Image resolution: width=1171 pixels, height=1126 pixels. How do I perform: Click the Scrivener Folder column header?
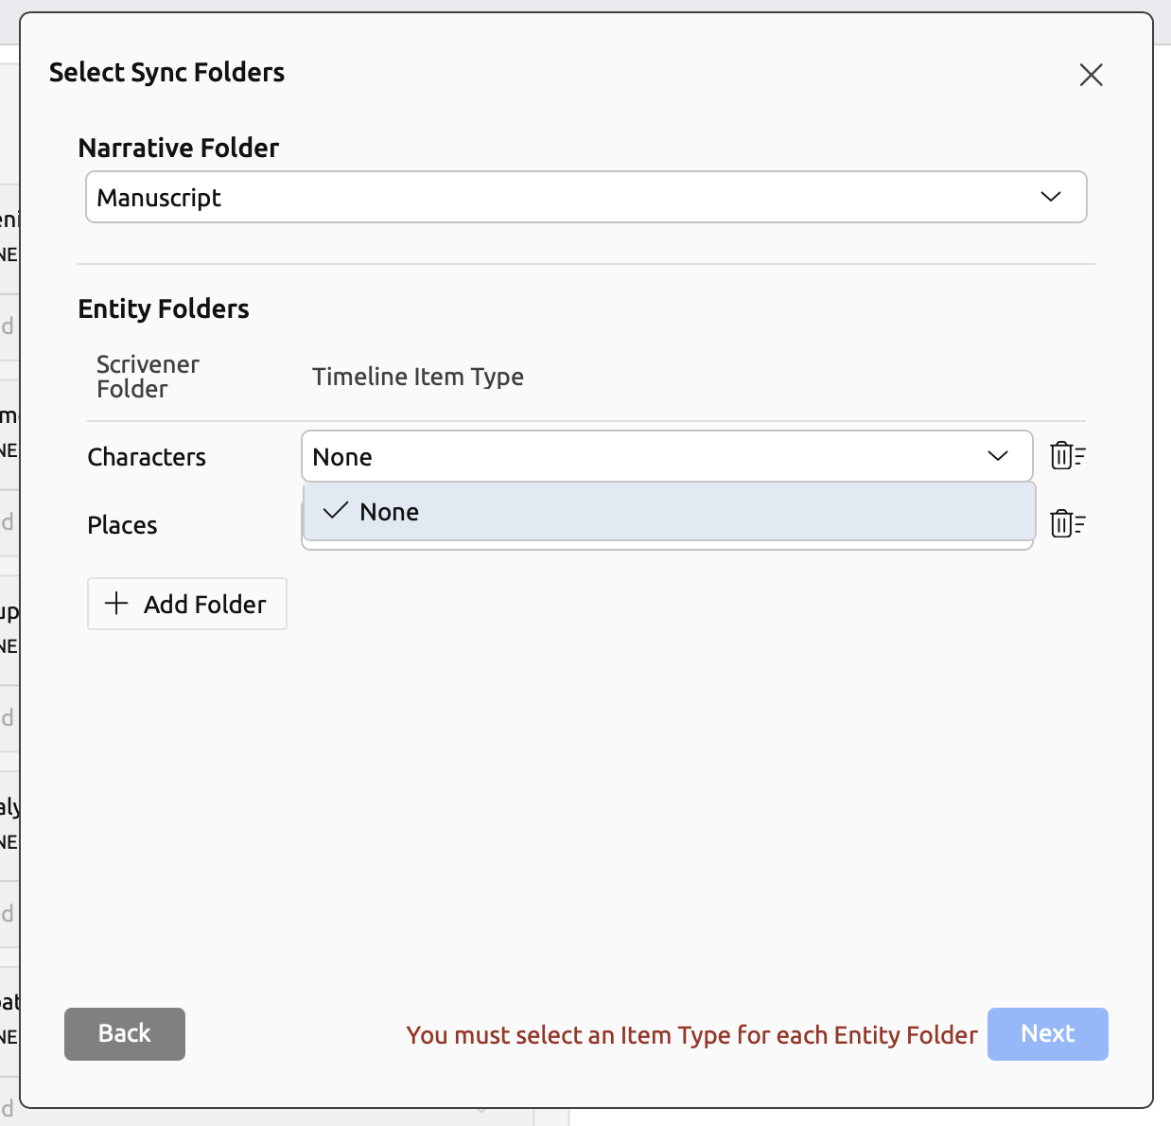(148, 377)
